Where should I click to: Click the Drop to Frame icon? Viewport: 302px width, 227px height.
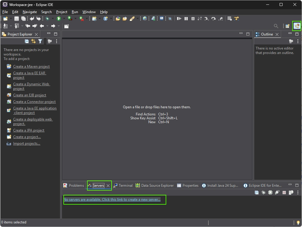click(x=229, y=19)
